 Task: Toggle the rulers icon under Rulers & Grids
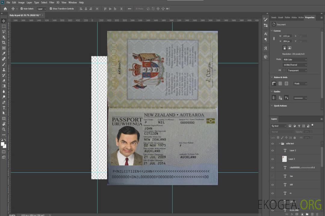274,83
